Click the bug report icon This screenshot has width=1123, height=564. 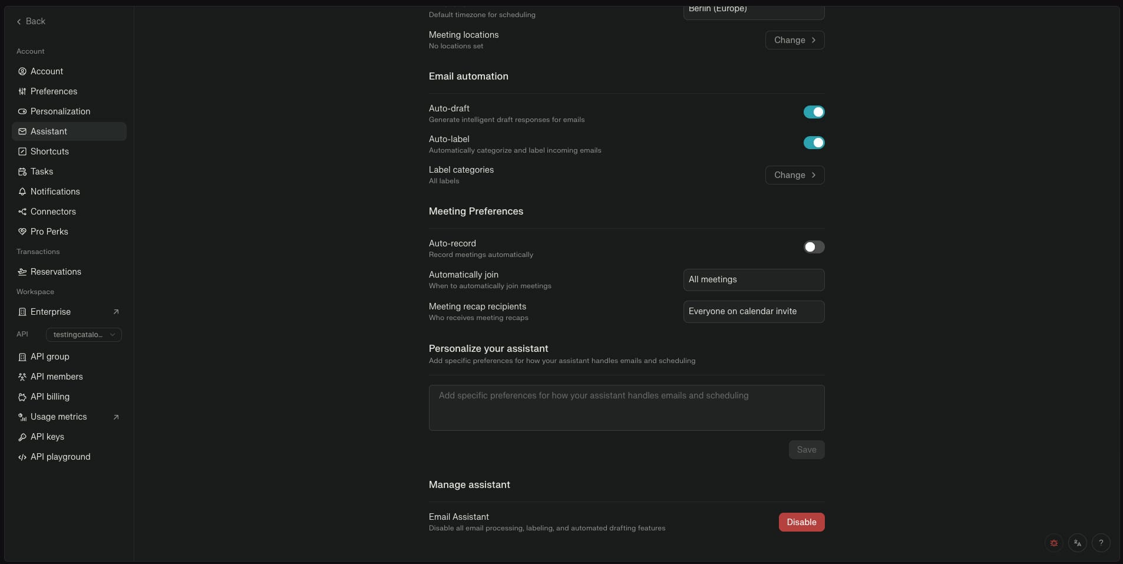[x=1053, y=543]
